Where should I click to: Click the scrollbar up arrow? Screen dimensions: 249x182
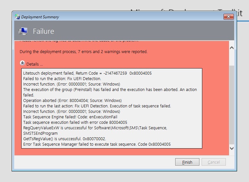pos(232,48)
